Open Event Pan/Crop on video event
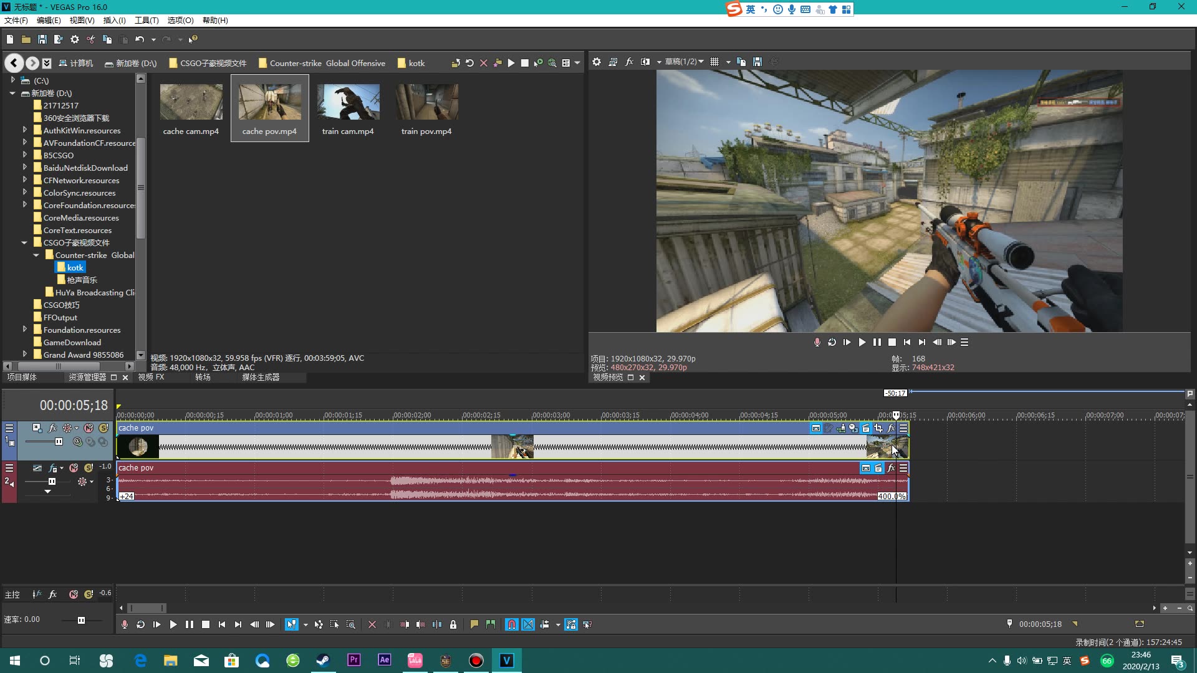1197x673 pixels. click(x=878, y=428)
